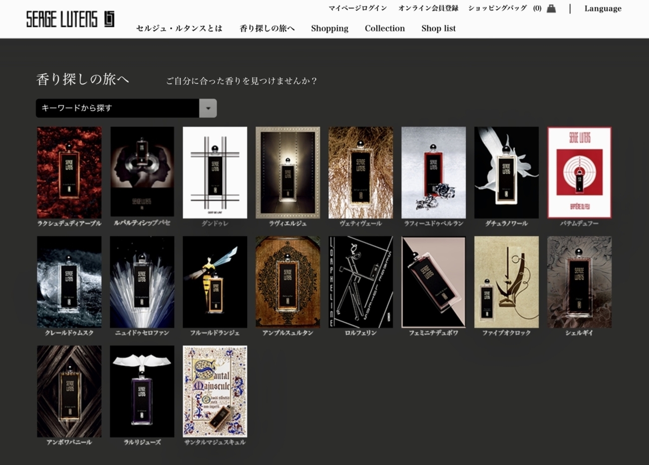The image size is (649, 465).
Task: Open the ラフィーユドゥベルラン perfume thumbnail
Action: 433,172
